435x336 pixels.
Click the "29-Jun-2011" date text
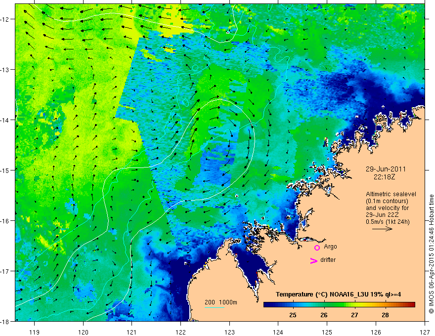pos(386,169)
